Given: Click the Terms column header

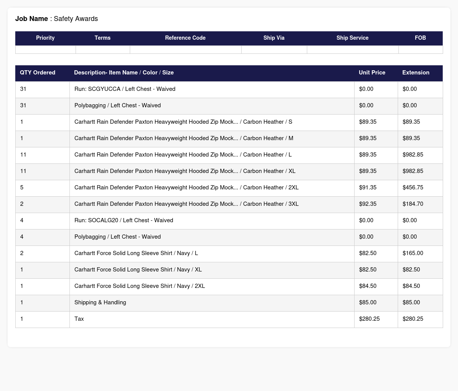Looking at the screenshot, I should (x=103, y=38).
